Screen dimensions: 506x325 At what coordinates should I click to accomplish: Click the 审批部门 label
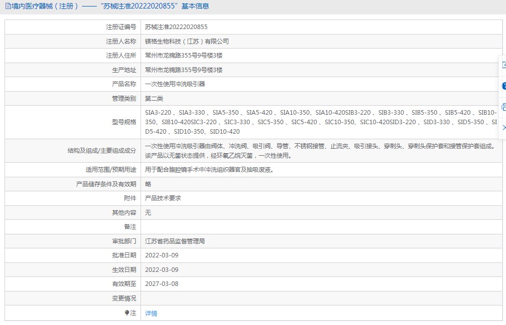(x=124, y=241)
